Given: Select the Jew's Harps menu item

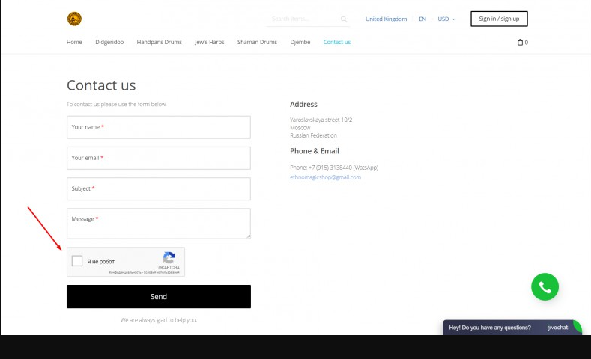Looking at the screenshot, I should tap(209, 42).
